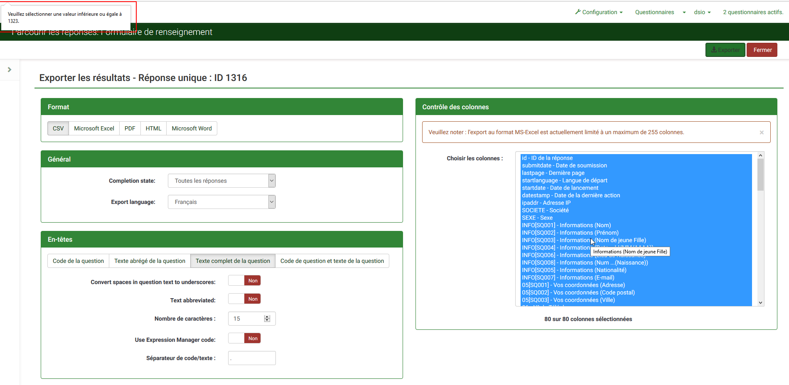
Task: Click the Exporter download button
Action: [x=725, y=50]
